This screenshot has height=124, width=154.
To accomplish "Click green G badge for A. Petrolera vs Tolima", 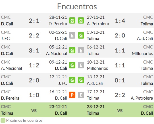I will (81, 20).
